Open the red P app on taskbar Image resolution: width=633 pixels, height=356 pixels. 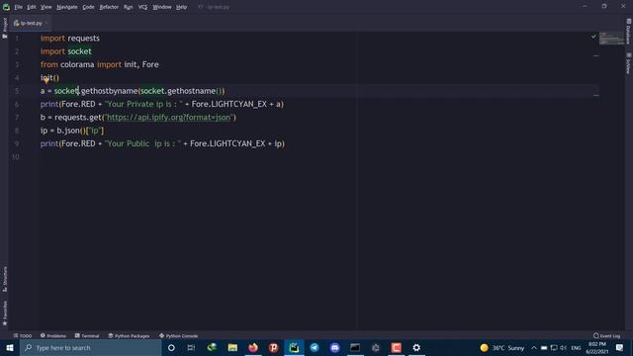(x=273, y=347)
